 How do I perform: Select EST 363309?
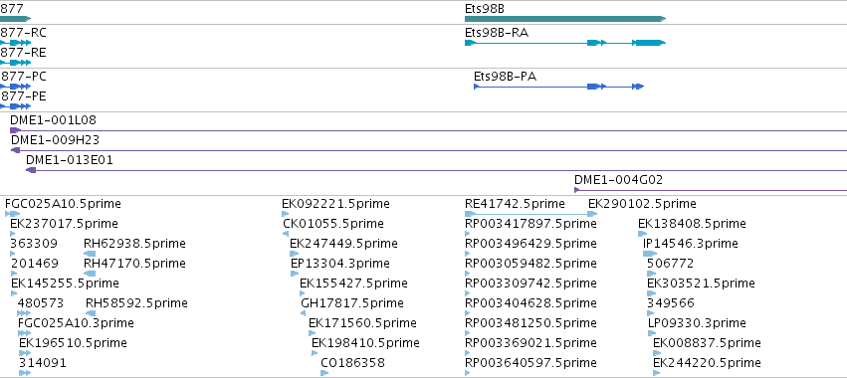(x=34, y=244)
